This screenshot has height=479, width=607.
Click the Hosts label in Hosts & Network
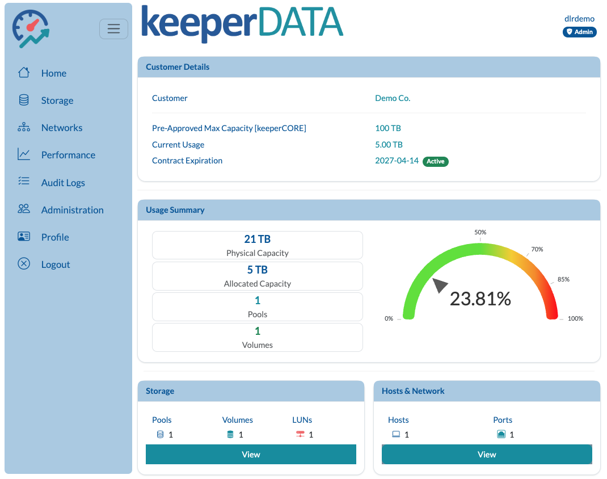tap(398, 420)
